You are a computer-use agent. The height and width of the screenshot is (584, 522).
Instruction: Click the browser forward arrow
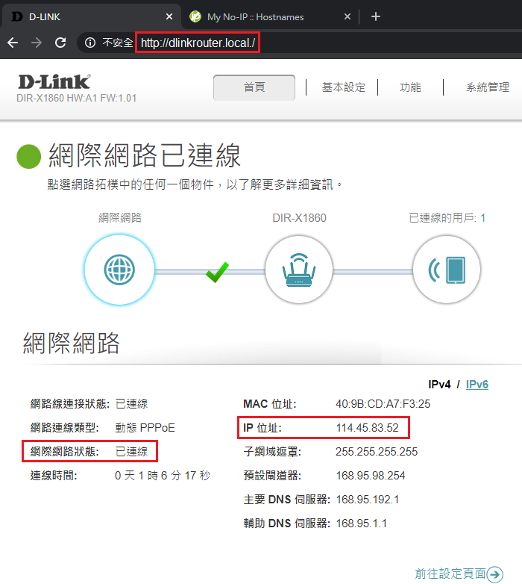point(37,43)
